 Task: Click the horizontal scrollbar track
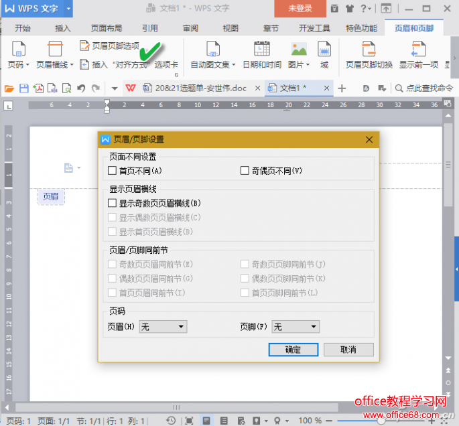click(176, 407)
